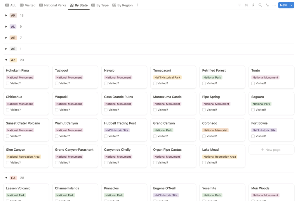The width and height of the screenshot is (299, 201).
Task: Expand the AK state group
Action: 6,15
